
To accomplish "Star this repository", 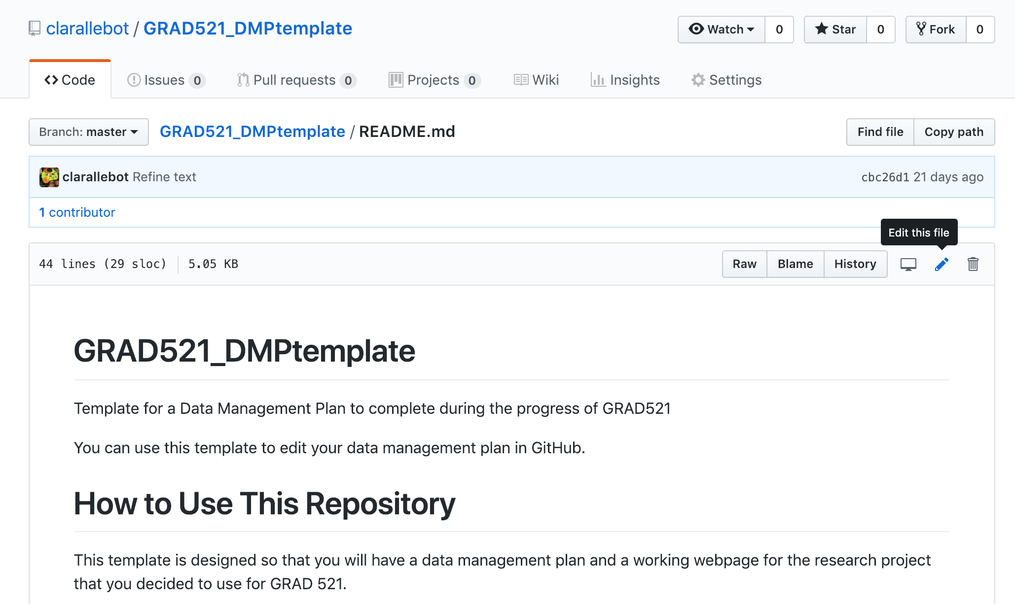I will point(835,30).
